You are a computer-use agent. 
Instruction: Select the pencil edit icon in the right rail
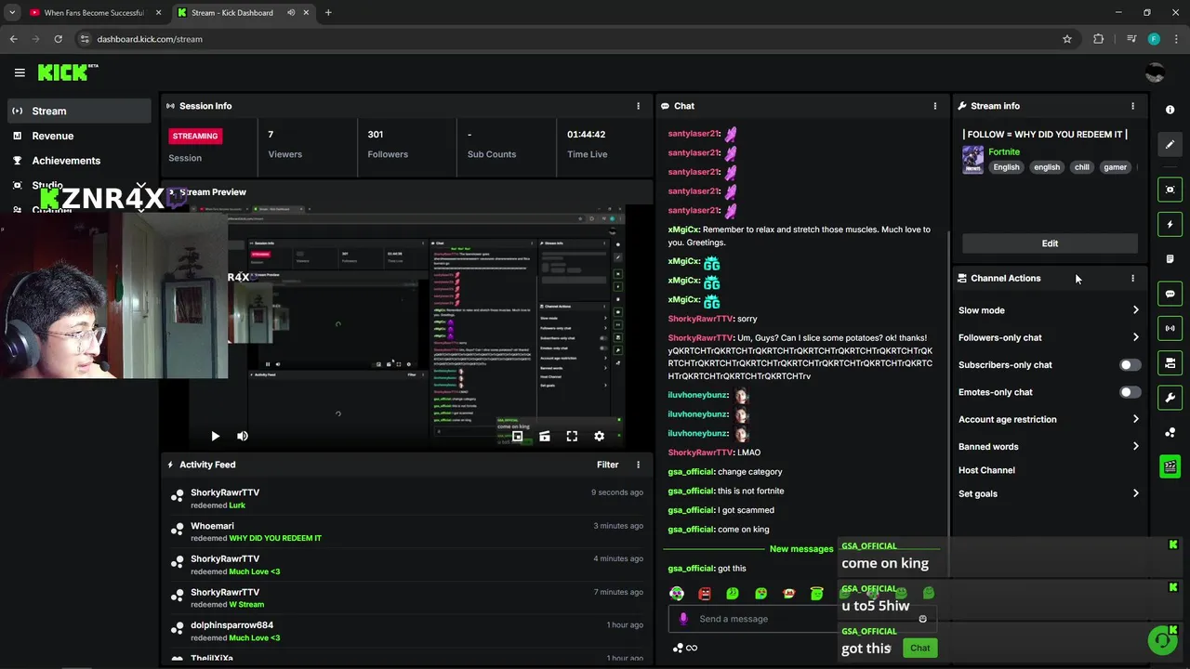tap(1170, 144)
